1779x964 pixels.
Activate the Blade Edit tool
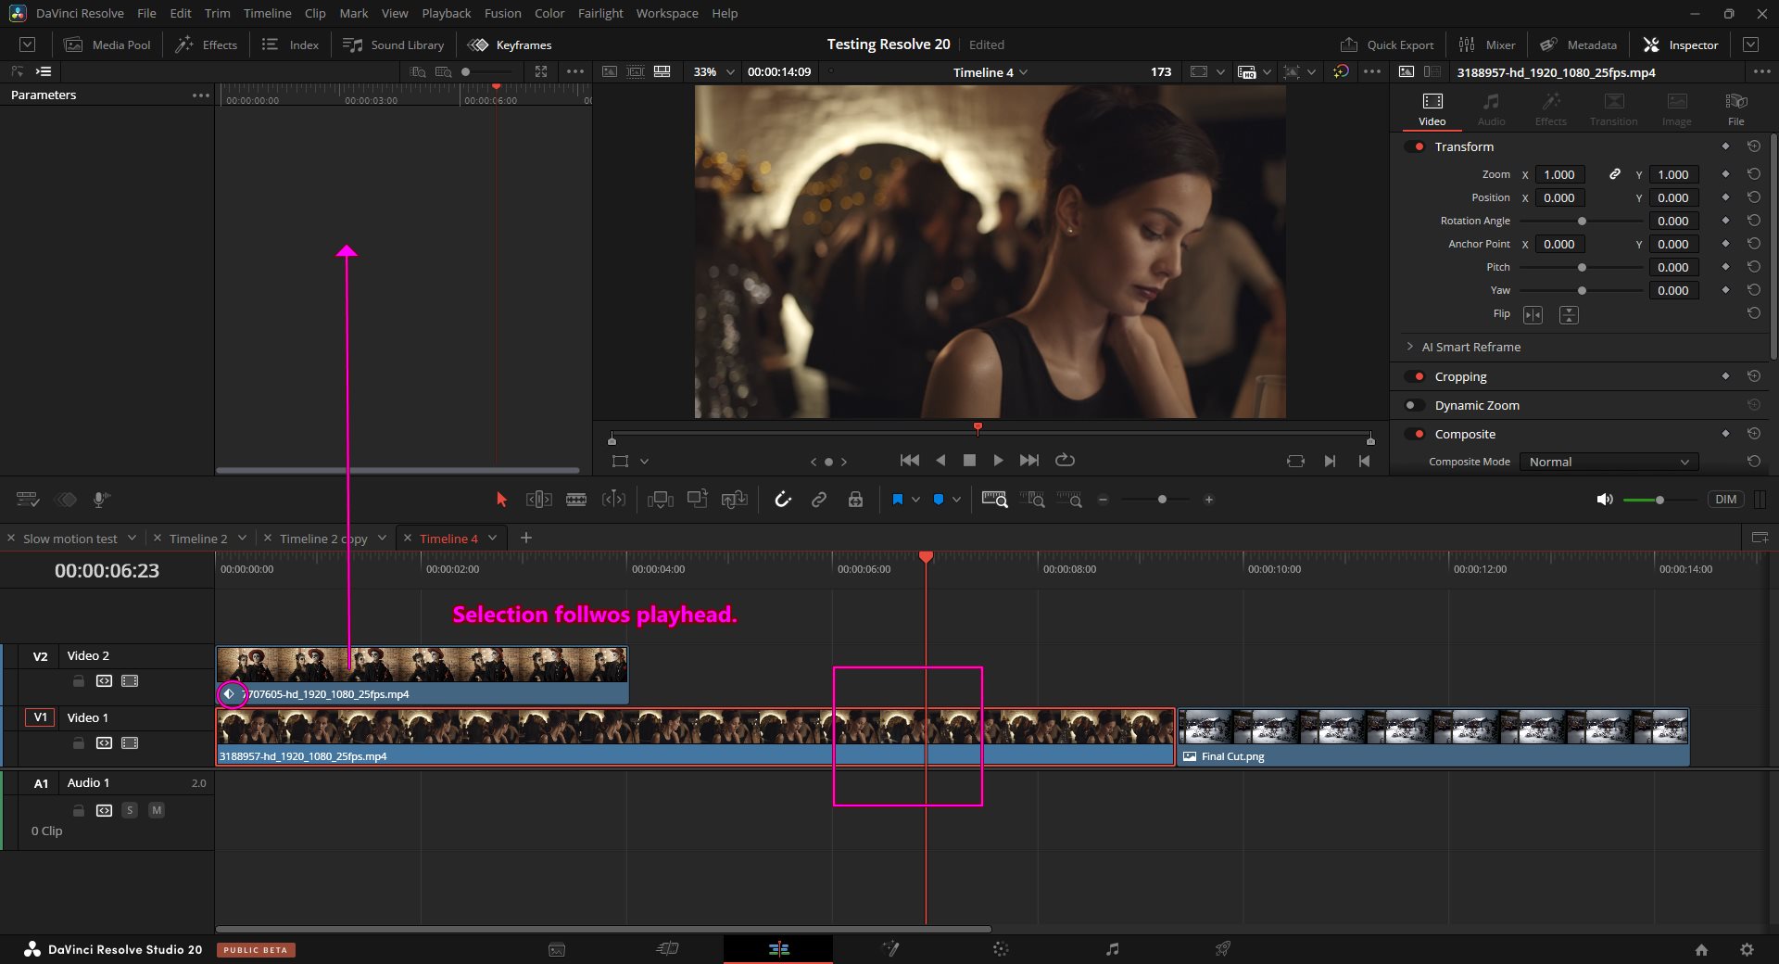576,500
